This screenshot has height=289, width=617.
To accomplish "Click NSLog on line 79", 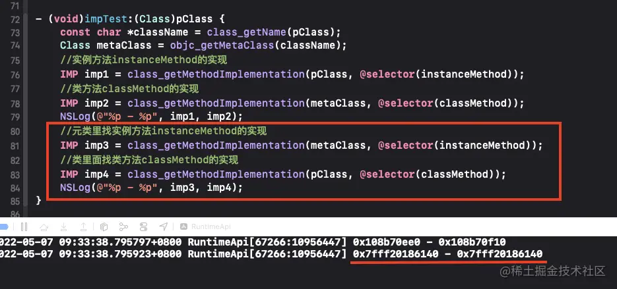I will [x=75, y=117].
